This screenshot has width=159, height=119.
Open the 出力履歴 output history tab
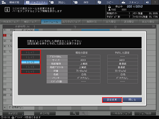pyautogui.click(x=111, y=22)
